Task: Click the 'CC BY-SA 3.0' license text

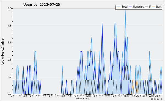Action: 156,99
